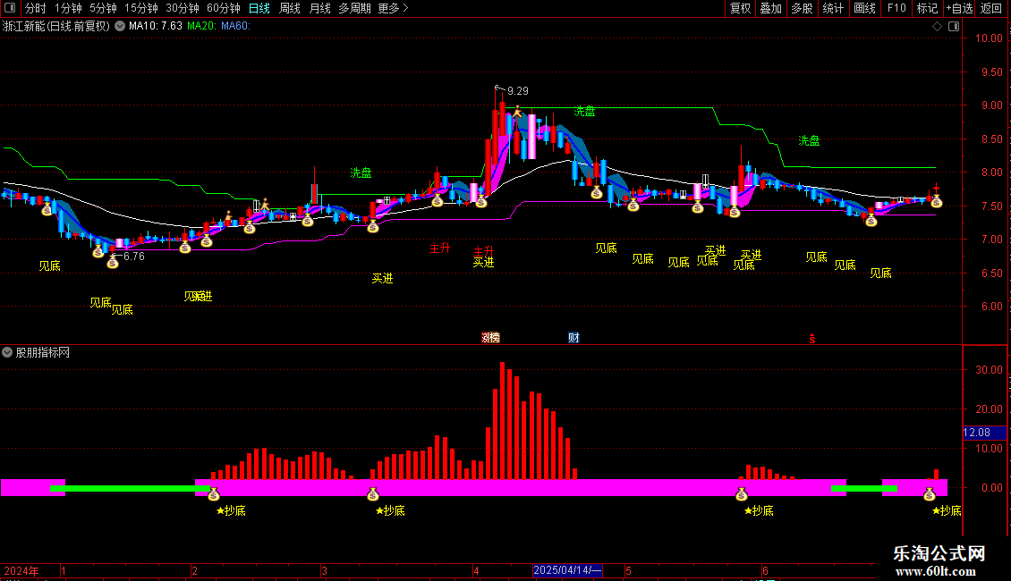Switch to 月线 monthly chart
The image size is (1011, 581).
[x=319, y=8]
